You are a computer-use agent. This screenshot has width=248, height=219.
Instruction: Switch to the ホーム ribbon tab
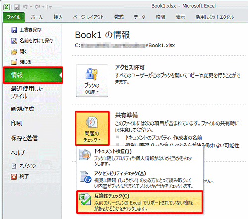click(x=37, y=17)
